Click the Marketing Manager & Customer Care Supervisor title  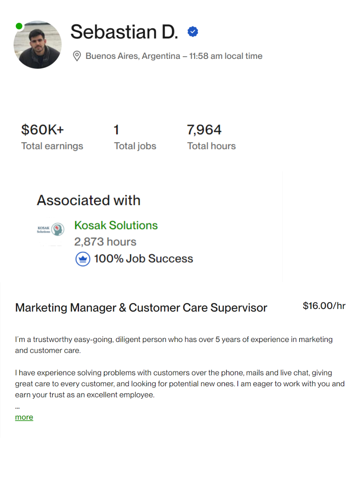point(141,308)
